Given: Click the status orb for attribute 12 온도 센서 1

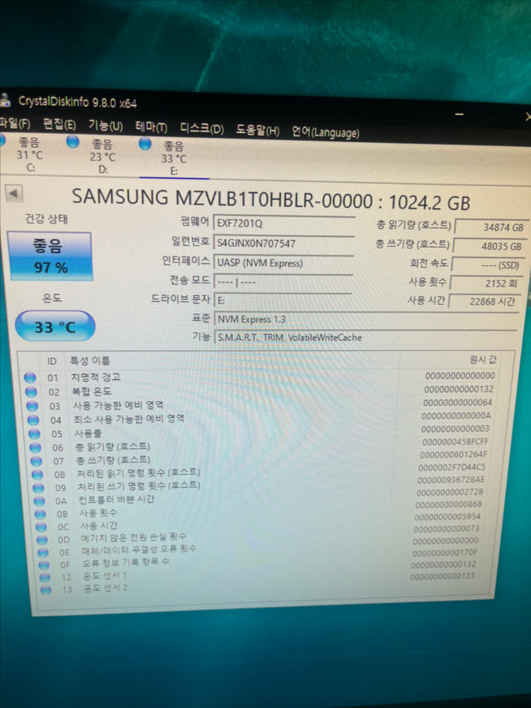Looking at the screenshot, I should pyautogui.click(x=45, y=577).
